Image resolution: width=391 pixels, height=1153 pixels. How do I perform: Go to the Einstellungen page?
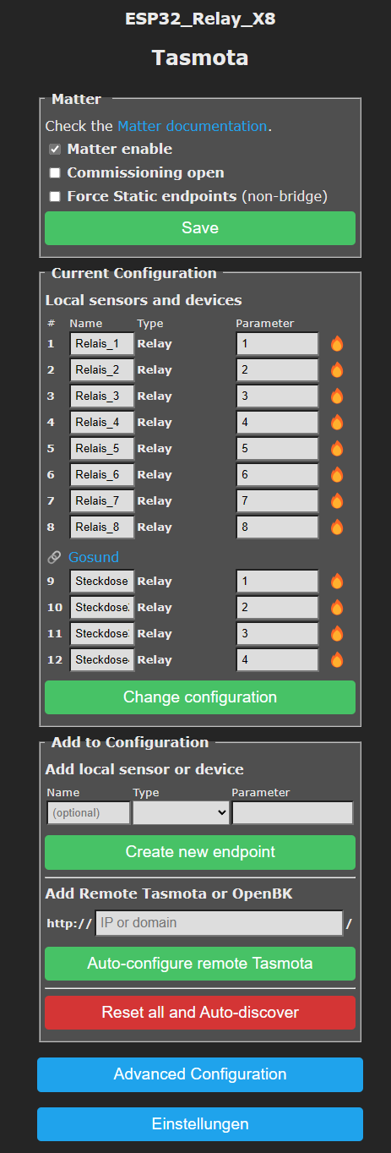200,1124
